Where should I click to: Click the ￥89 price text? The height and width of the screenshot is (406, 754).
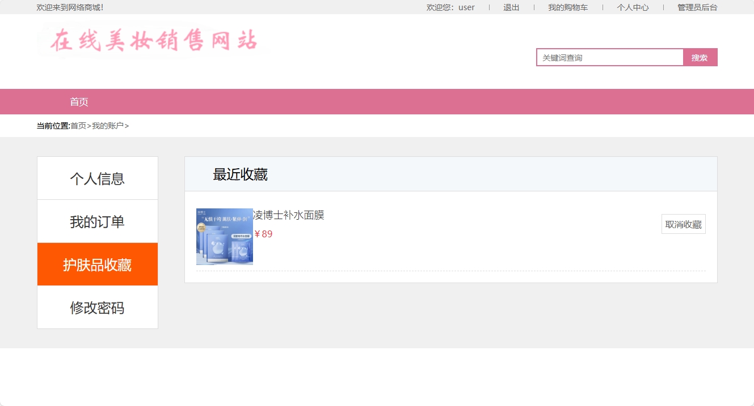(263, 234)
